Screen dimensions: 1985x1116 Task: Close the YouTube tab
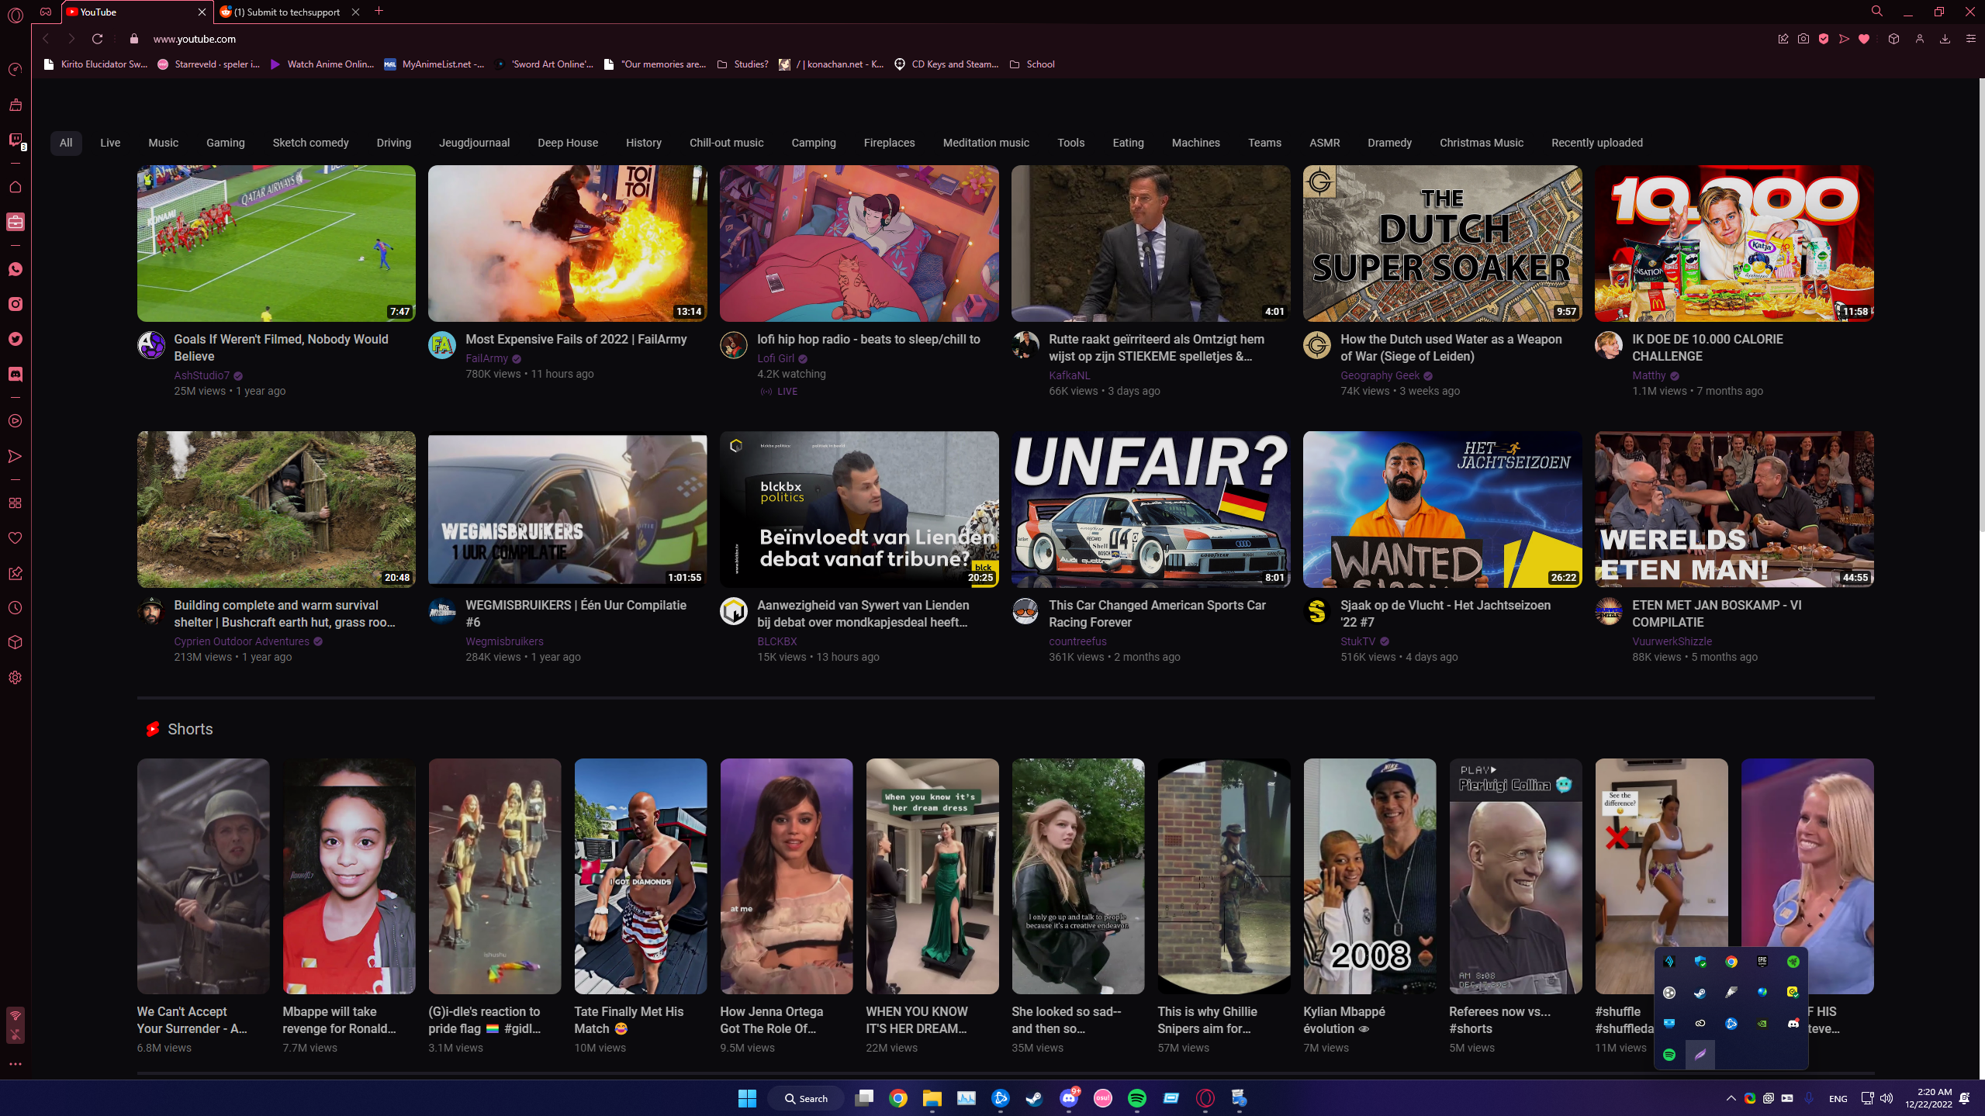(x=202, y=12)
